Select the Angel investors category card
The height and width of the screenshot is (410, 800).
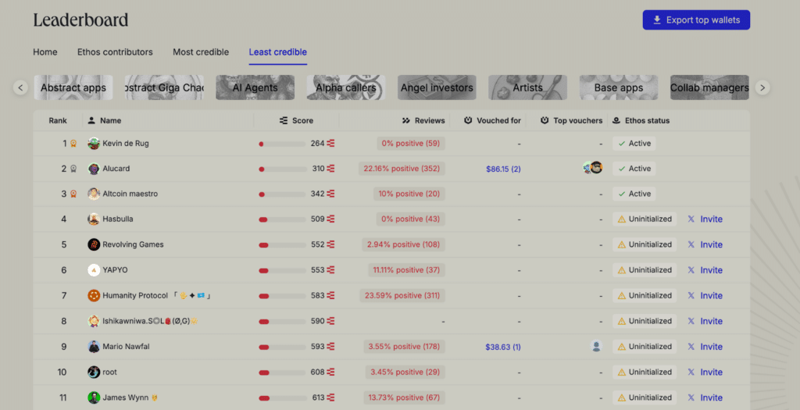437,87
